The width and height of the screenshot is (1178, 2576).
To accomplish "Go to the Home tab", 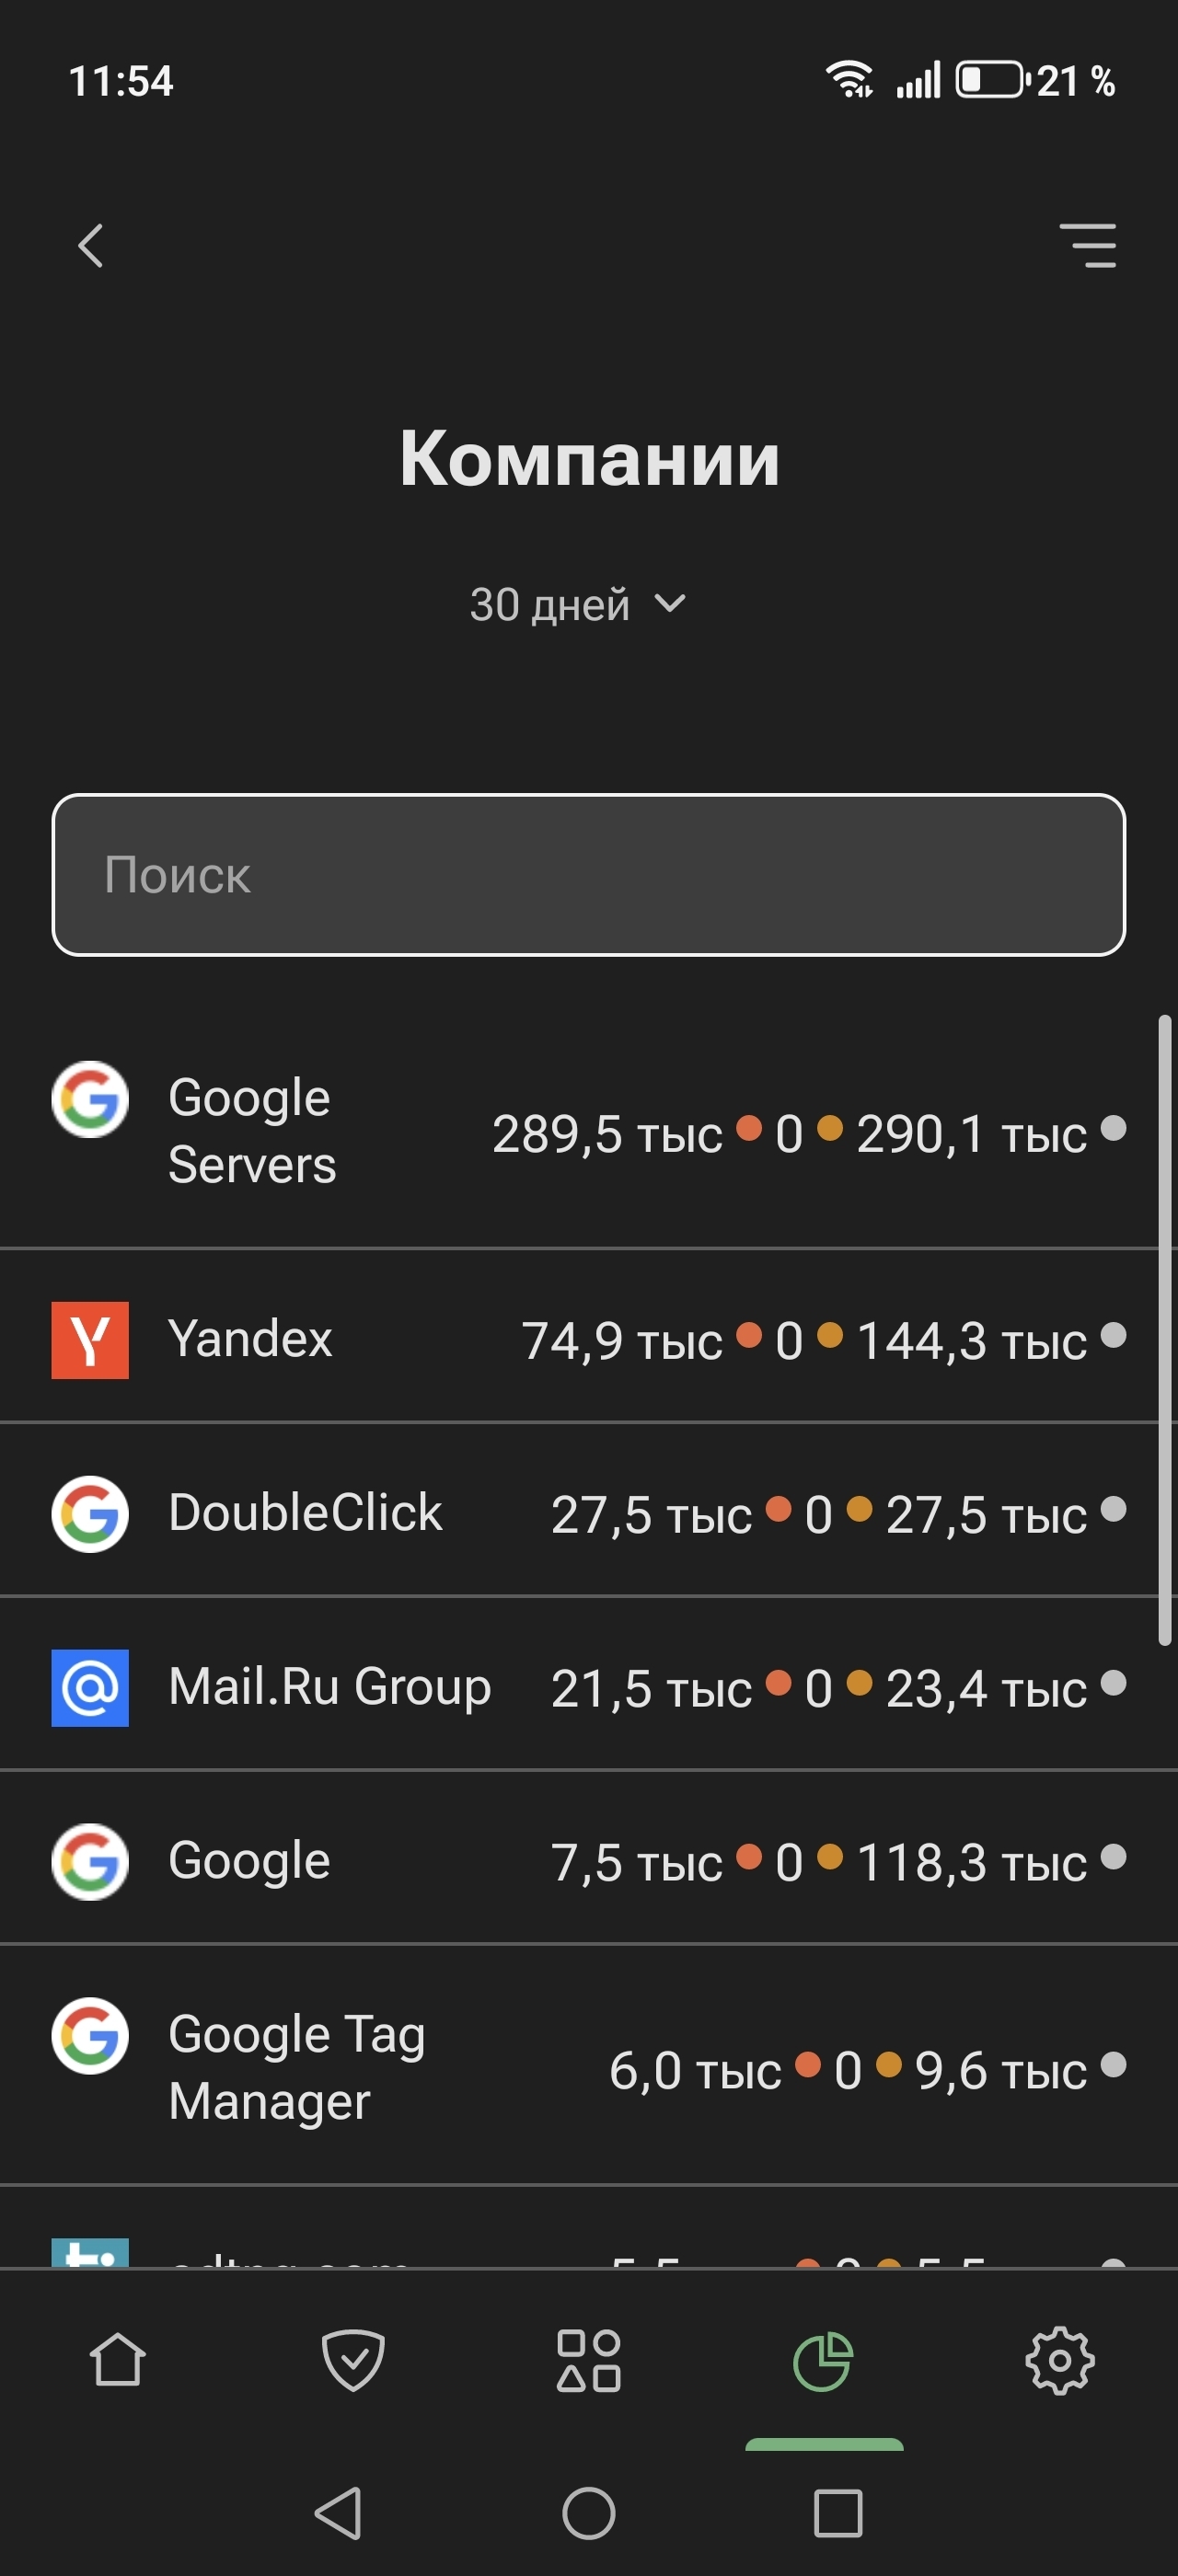I will click(118, 2361).
